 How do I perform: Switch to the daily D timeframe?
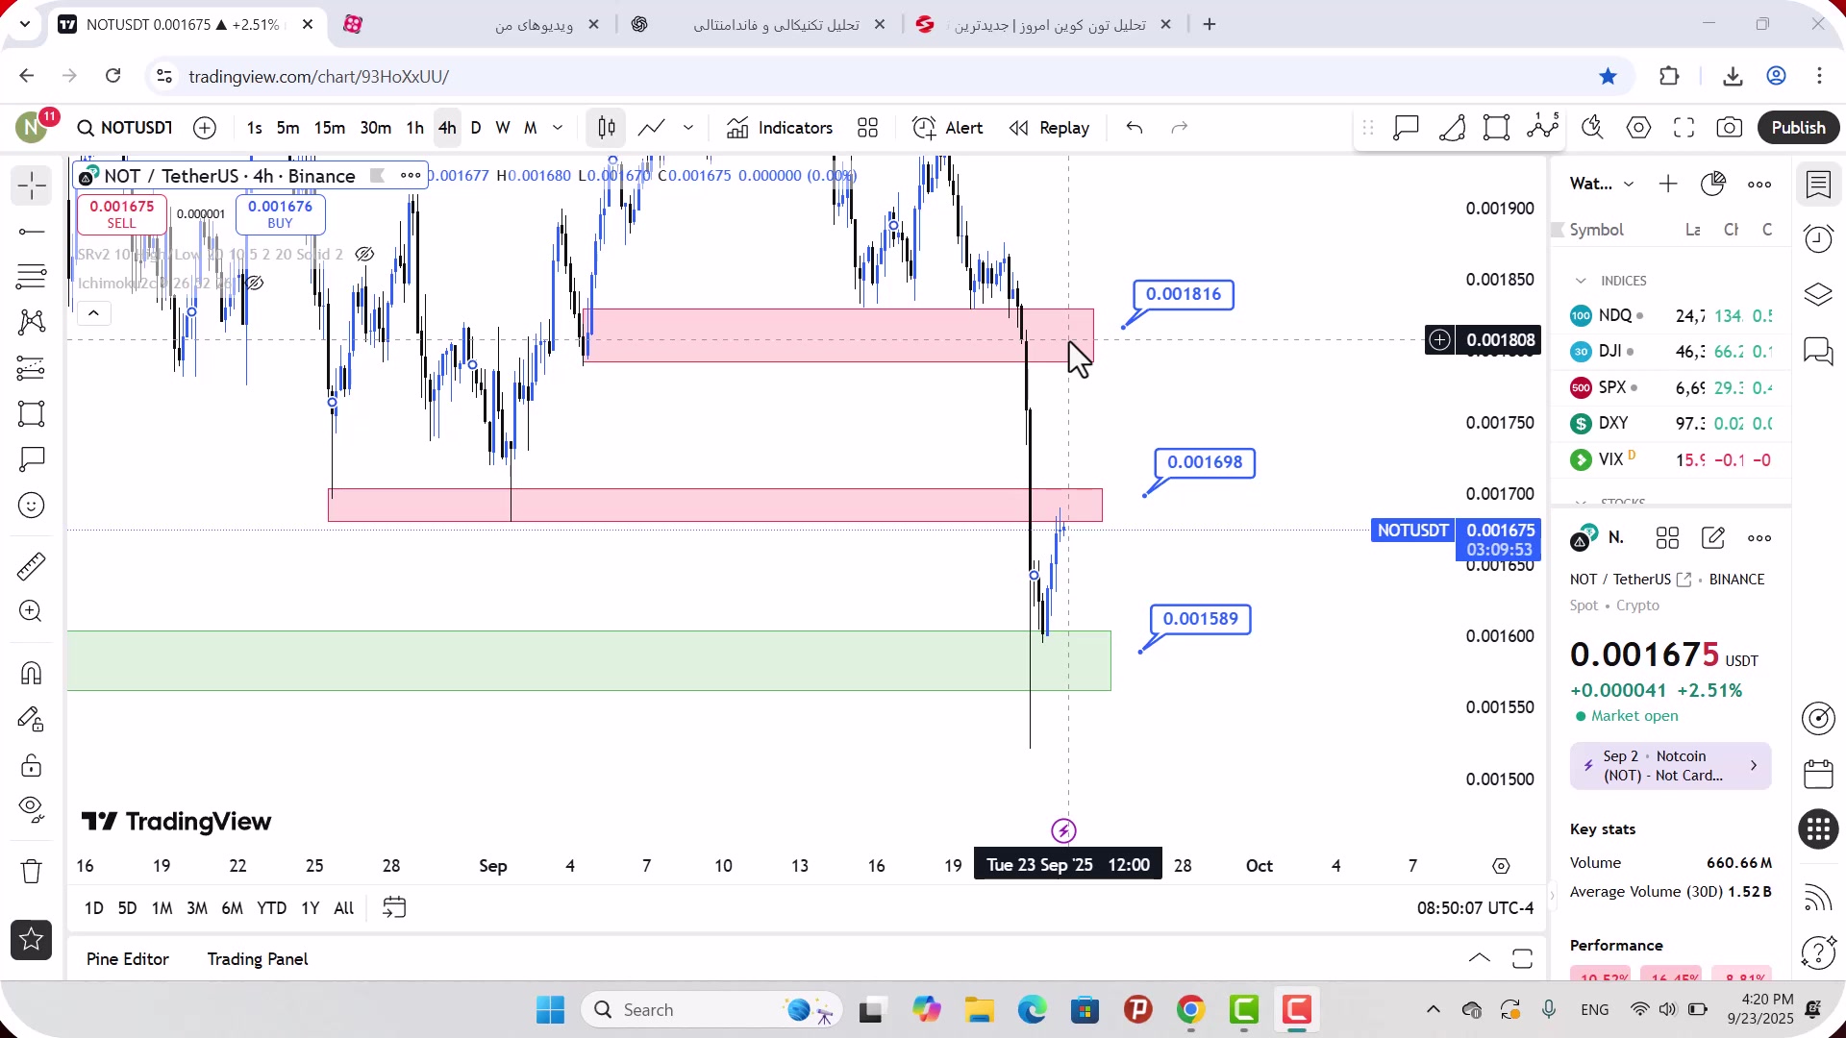(476, 128)
